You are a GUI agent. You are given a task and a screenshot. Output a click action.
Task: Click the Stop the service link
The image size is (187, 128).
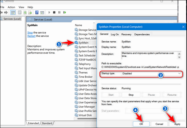coord(30,33)
